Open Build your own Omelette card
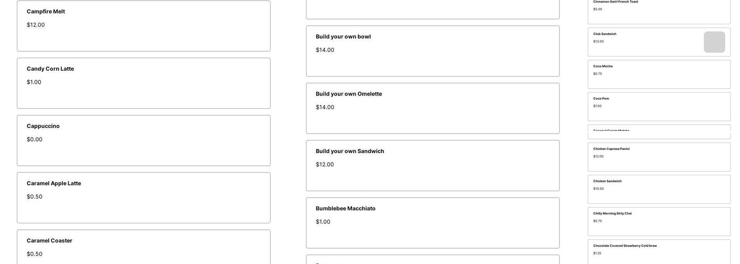 click(432, 108)
